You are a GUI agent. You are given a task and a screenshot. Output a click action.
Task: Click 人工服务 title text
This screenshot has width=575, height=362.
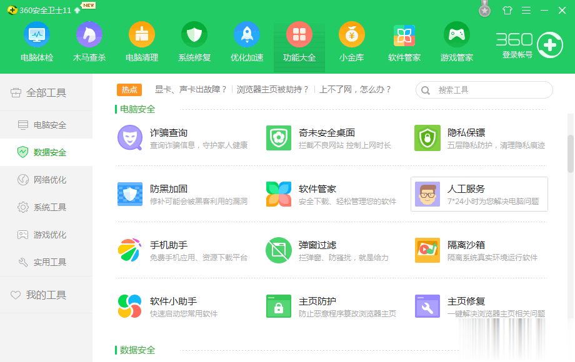coord(466,189)
